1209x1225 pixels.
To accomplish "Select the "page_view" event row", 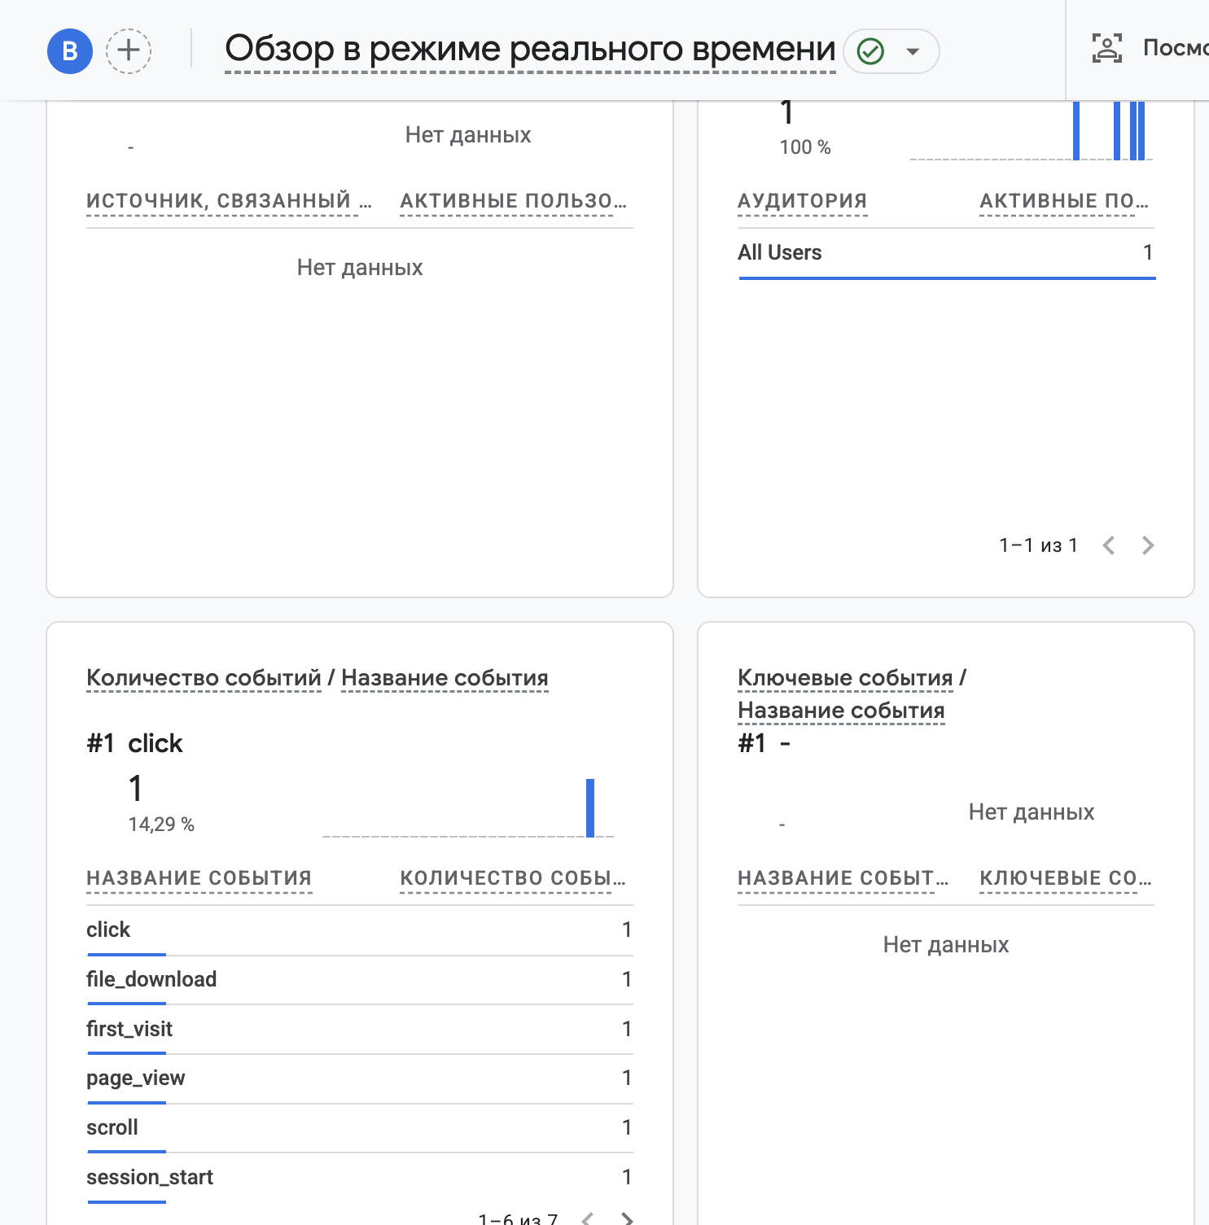I will point(359,1078).
